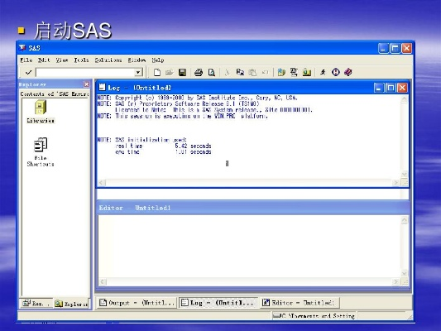This screenshot has height=331, width=441.
Task: Open the Tools menu
Action: click(81, 60)
